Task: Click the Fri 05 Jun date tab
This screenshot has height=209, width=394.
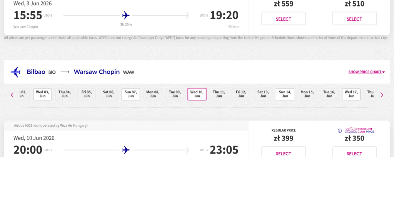Action: (87, 94)
